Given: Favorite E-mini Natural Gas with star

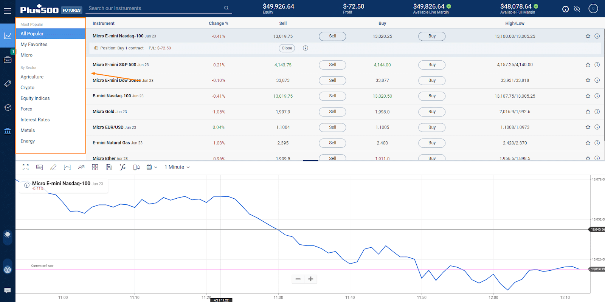Looking at the screenshot, I should 588,143.
